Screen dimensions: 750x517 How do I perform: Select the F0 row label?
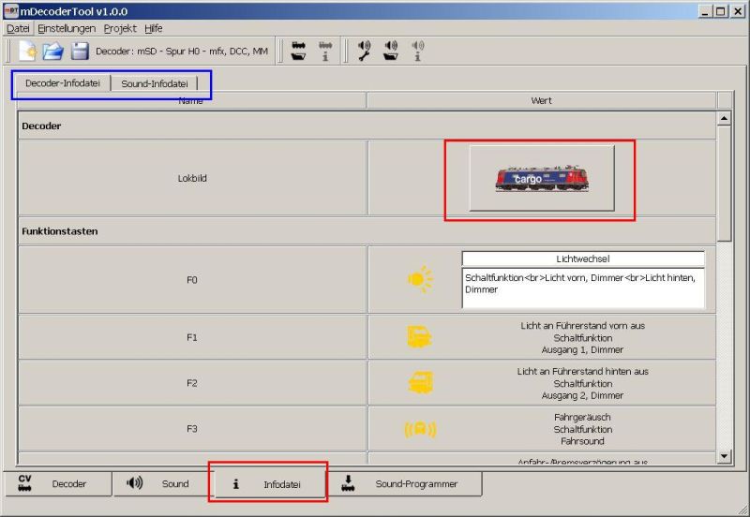tap(192, 279)
